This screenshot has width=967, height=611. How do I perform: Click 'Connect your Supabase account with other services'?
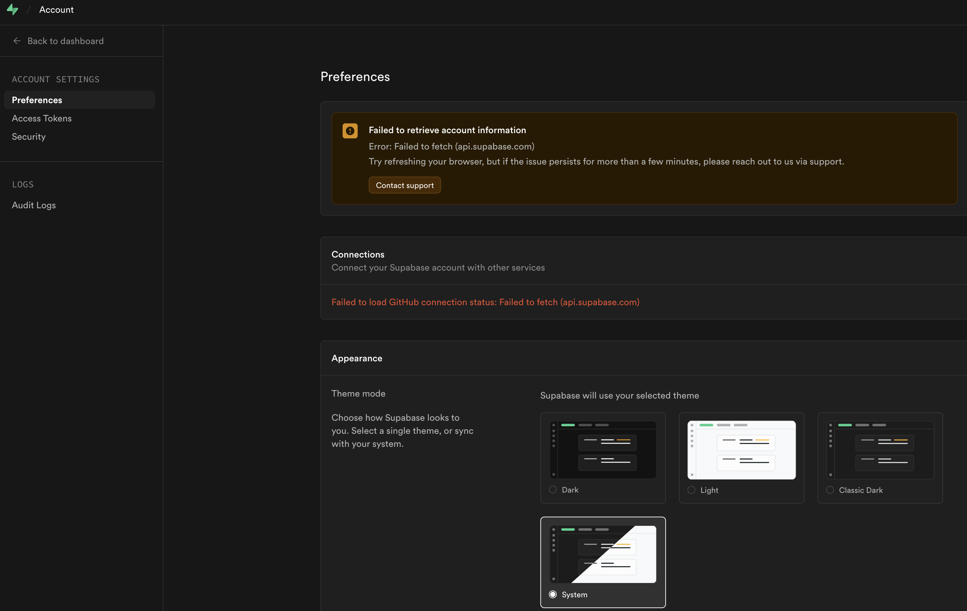tap(438, 267)
